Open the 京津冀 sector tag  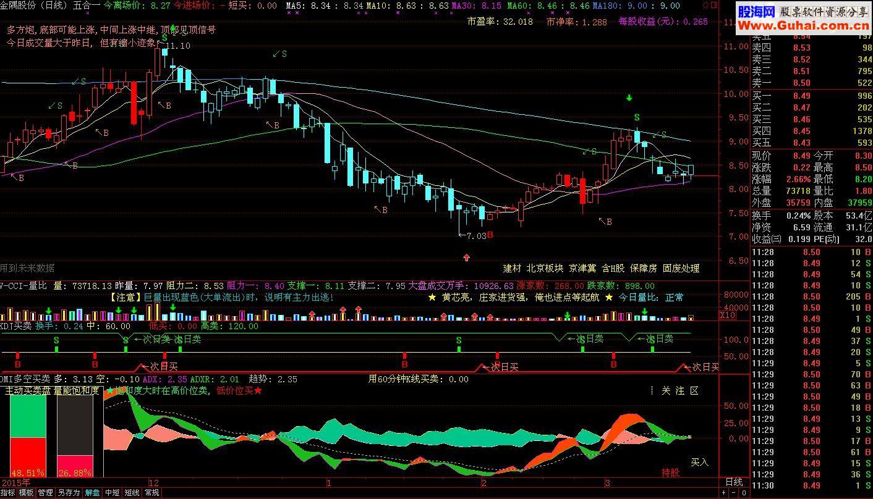pyautogui.click(x=583, y=269)
